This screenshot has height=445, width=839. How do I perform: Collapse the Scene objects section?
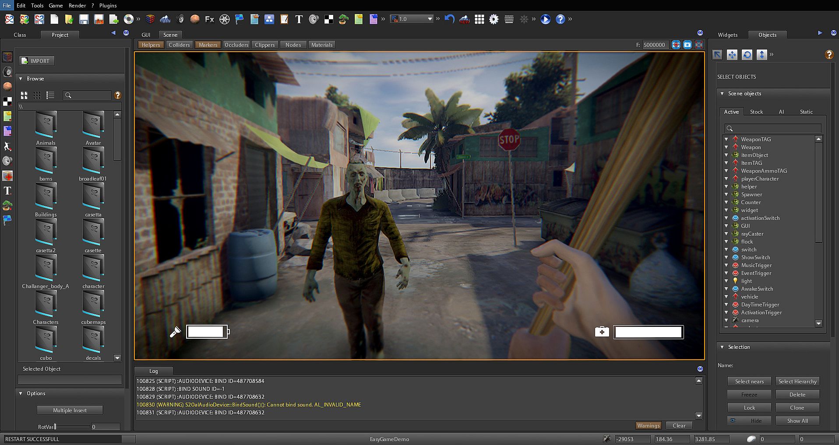pos(723,94)
